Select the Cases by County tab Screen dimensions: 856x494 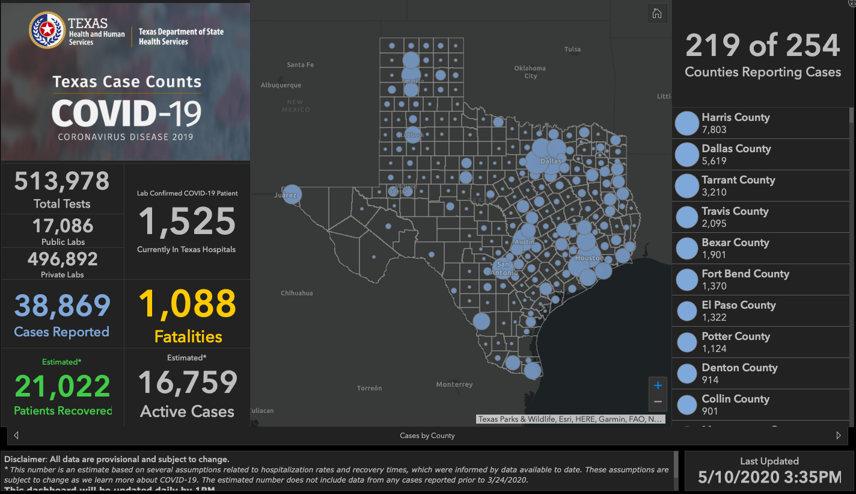tap(427, 436)
